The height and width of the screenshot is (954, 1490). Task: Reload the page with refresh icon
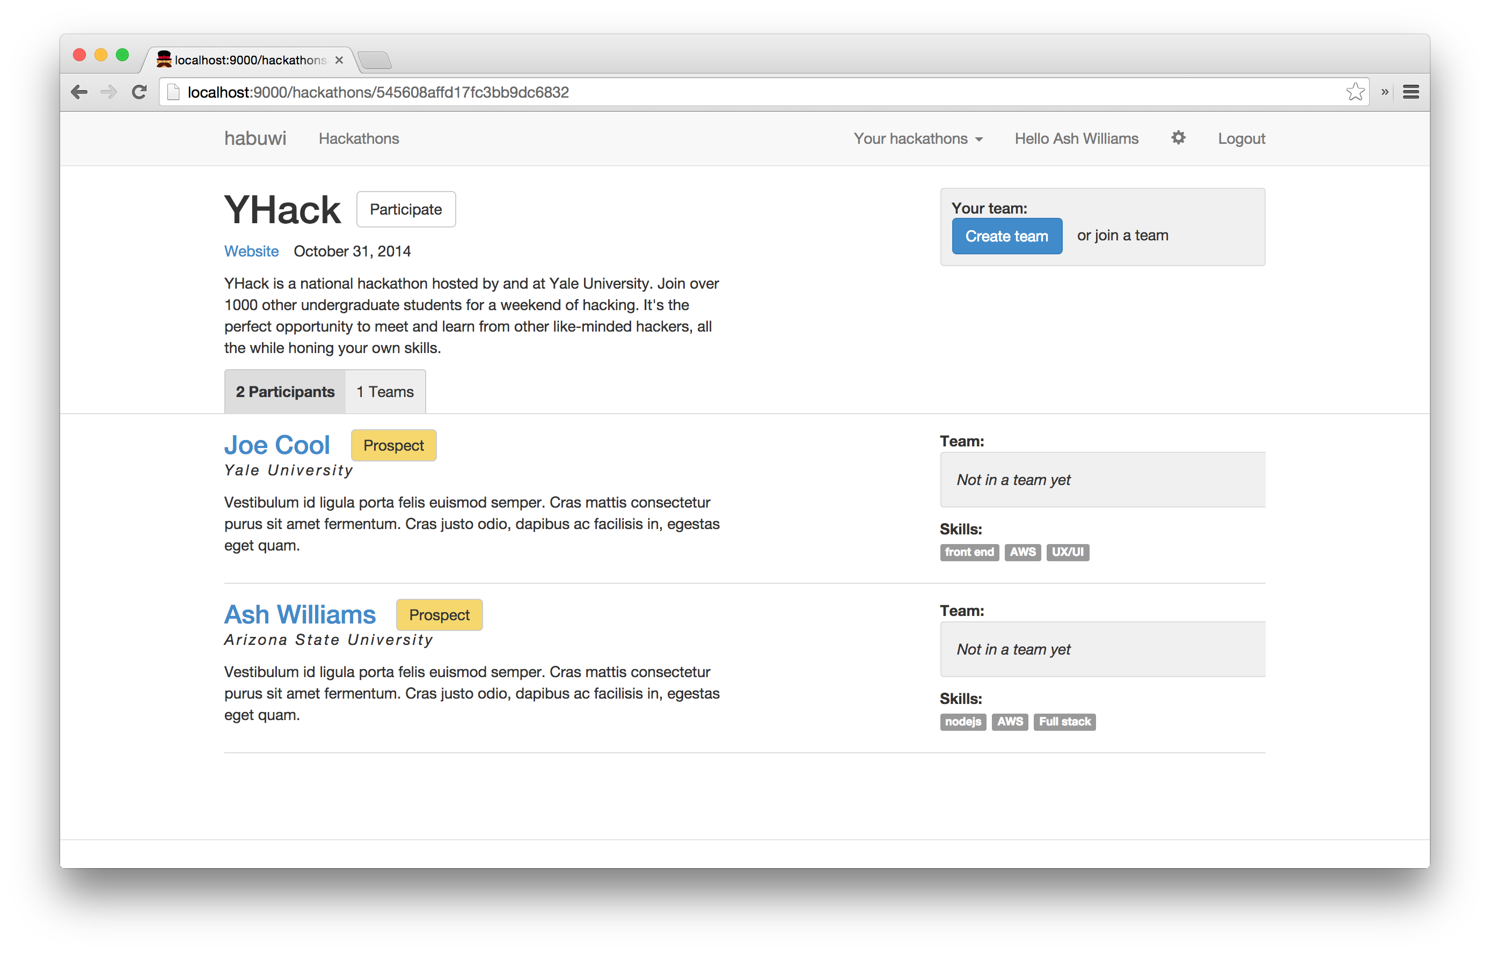[140, 92]
